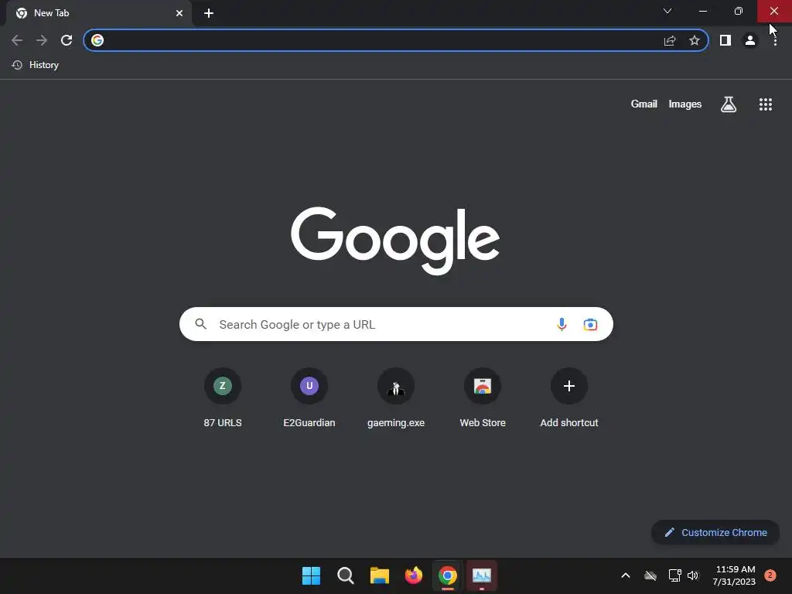Open the volume speaker tray icon
Image resolution: width=792 pixels, height=594 pixels.
pyautogui.click(x=693, y=575)
